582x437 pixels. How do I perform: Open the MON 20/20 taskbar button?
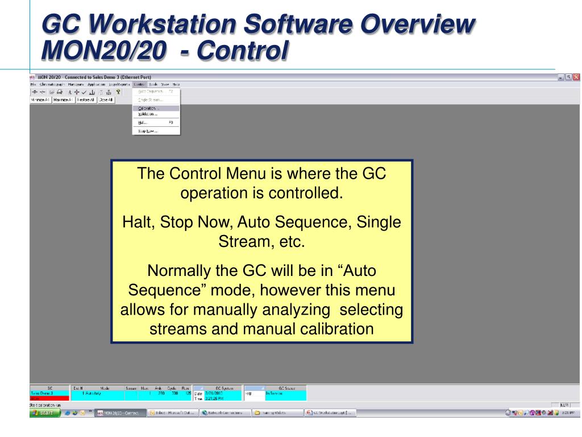point(120,413)
